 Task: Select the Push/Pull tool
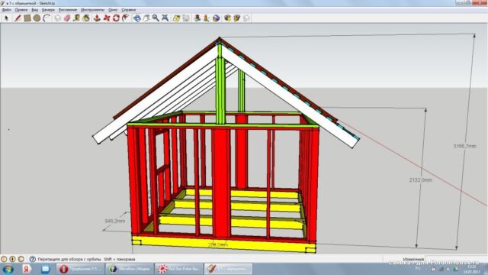[97, 18]
